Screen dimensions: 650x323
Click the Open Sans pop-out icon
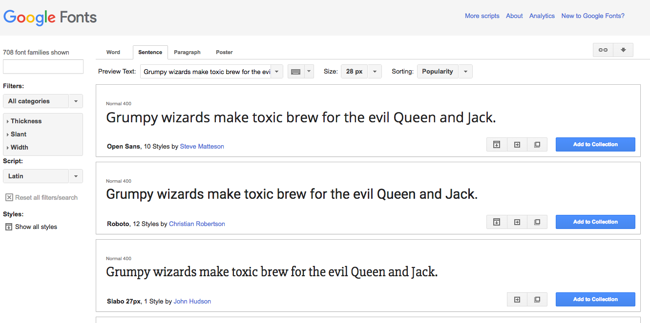(537, 145)
